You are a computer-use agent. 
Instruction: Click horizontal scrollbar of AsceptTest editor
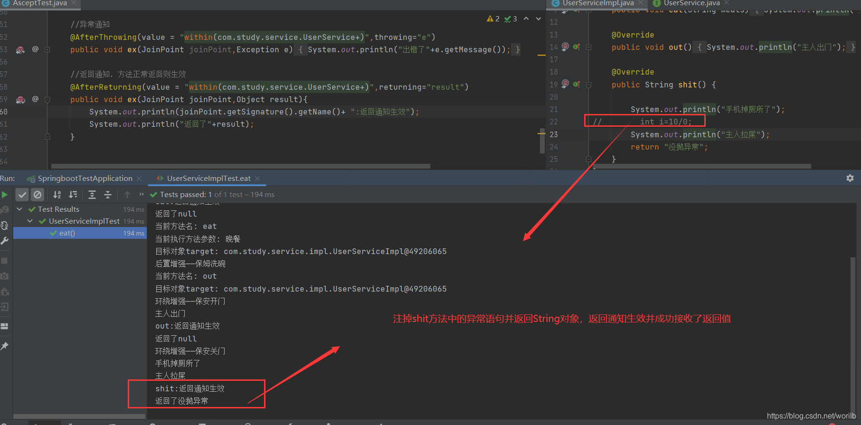point(240,167)
